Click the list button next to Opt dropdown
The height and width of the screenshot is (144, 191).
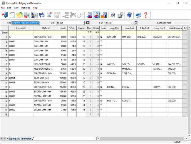(x=88, y=23)
